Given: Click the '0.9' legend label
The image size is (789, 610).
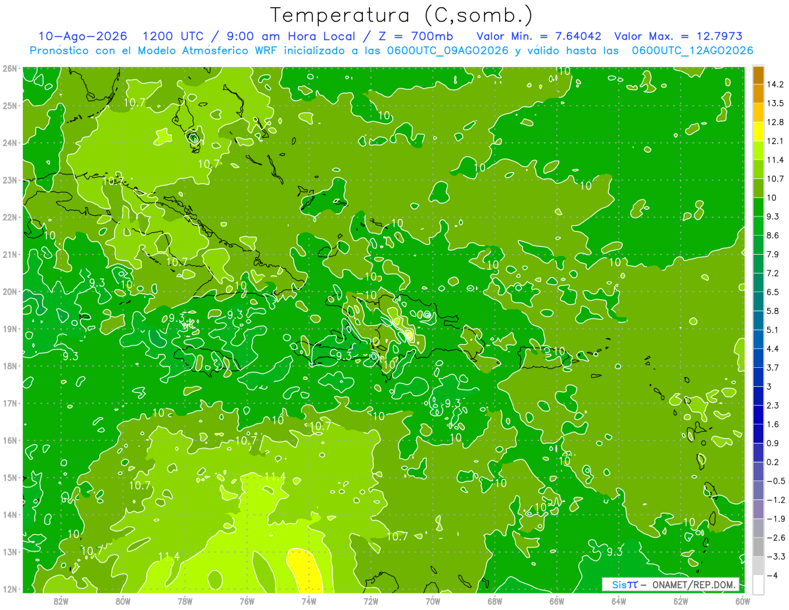Looking at the screenshot, I should tap(774, 443).
